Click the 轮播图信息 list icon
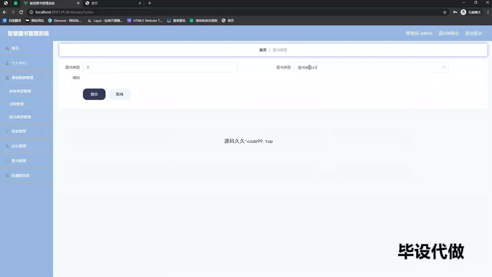 [7, 175]
